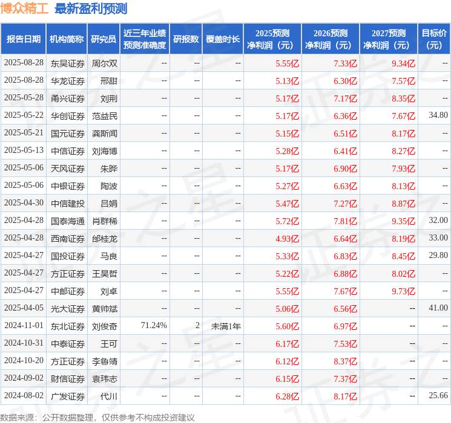Click date 2025-04-30 cell
Viewport: 451px width, 423px height.
click(24, 203)
